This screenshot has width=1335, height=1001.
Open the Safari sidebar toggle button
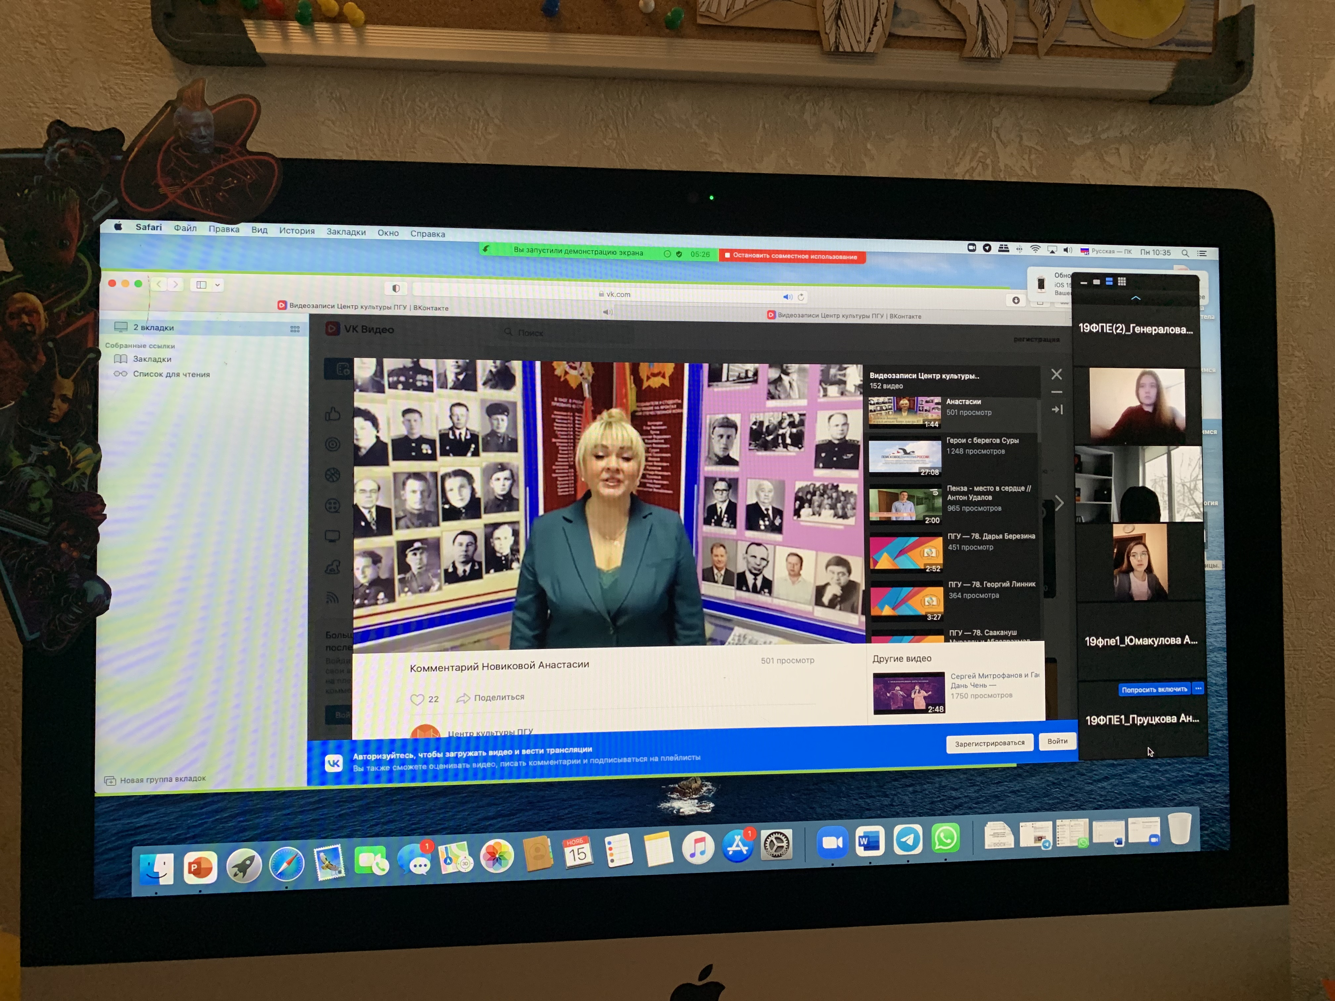[202, 285]
